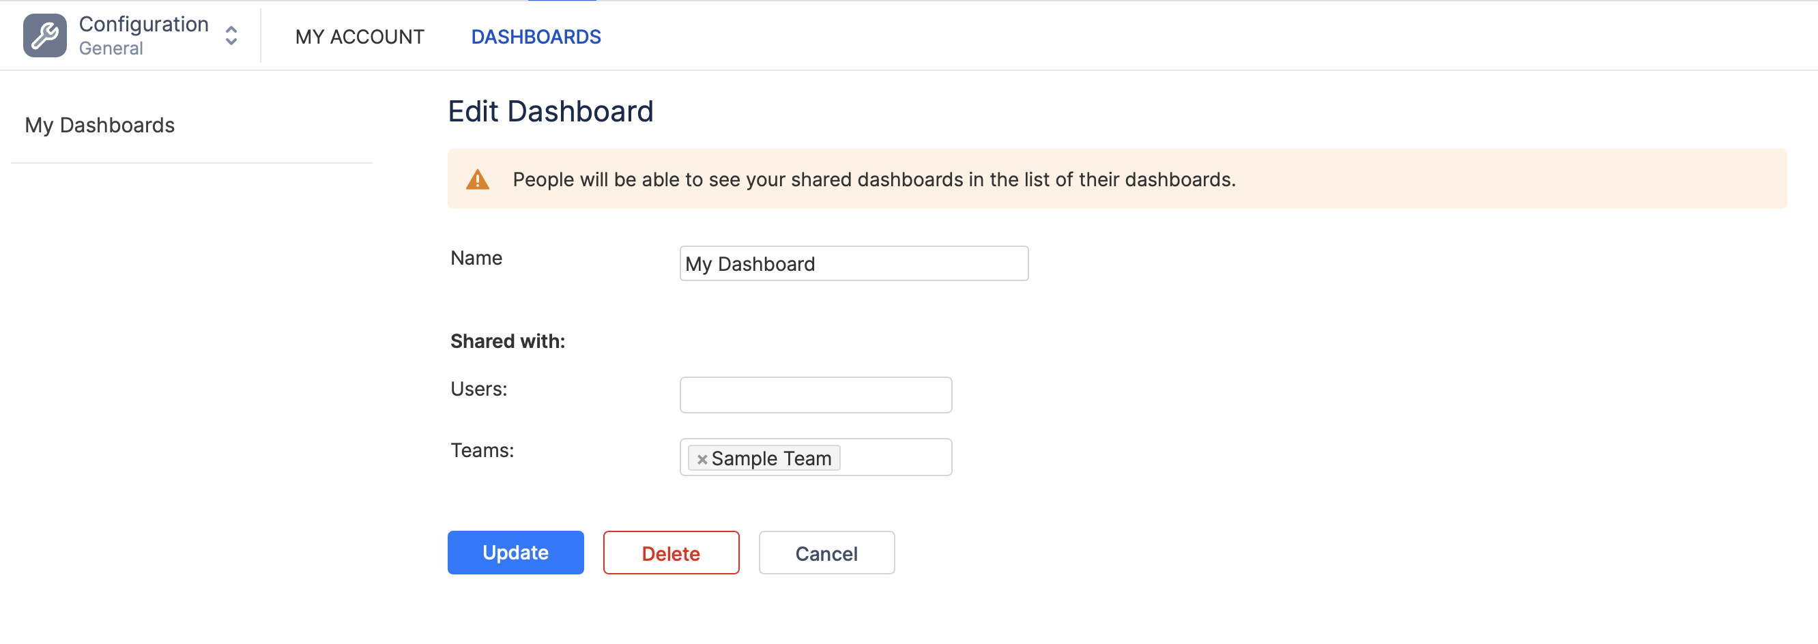This screenshot has height=644, width=1818.
Task: Click the Sample Team tag label
Action: coord(770,458)
